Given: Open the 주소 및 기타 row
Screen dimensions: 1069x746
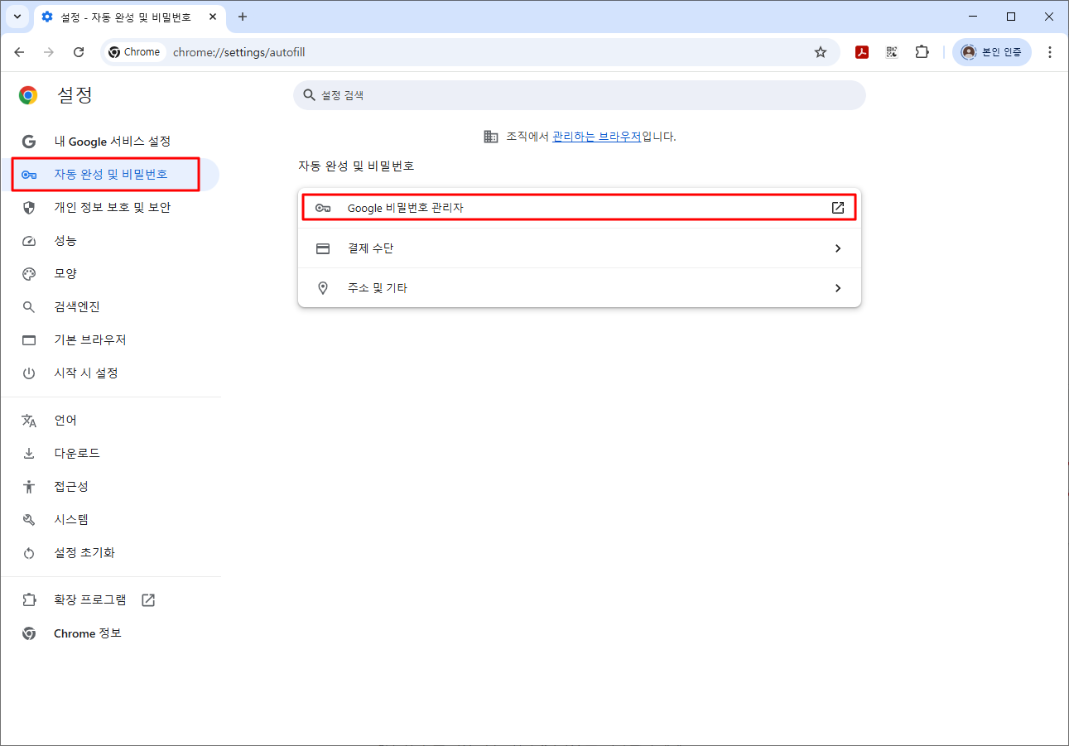Looking at the screenshot, I should [580, 288].
